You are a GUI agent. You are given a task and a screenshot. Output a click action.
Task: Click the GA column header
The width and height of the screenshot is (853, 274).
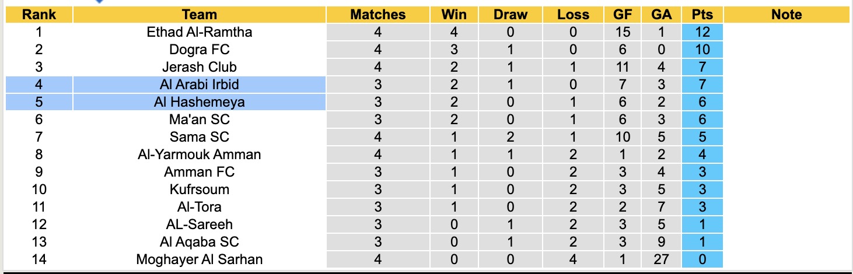tap(662, 15)
